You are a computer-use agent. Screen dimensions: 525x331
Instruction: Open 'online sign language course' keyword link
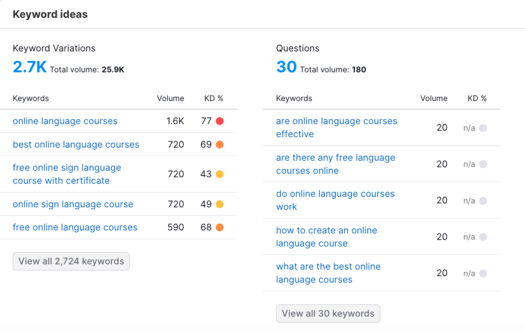pyautogui.click(x=73, y=204)
